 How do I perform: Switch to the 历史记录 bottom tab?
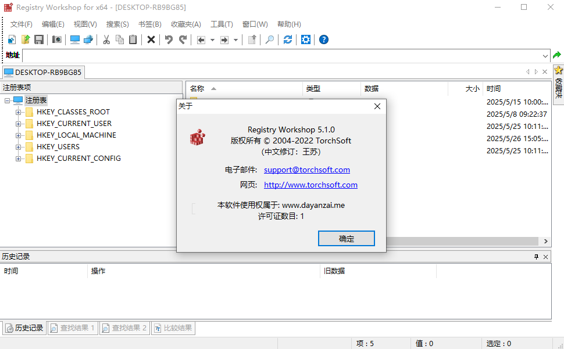24,328
